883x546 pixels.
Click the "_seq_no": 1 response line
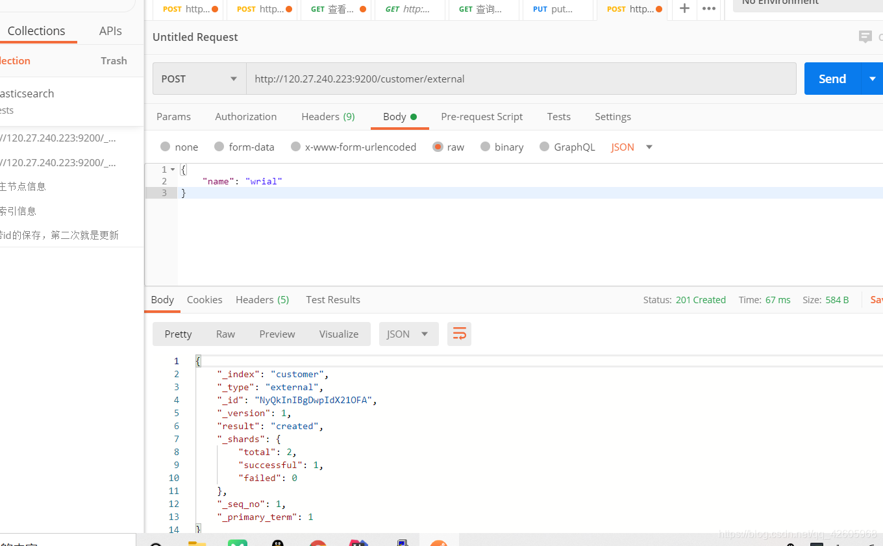pyautogui.click(x=251, y=504)
